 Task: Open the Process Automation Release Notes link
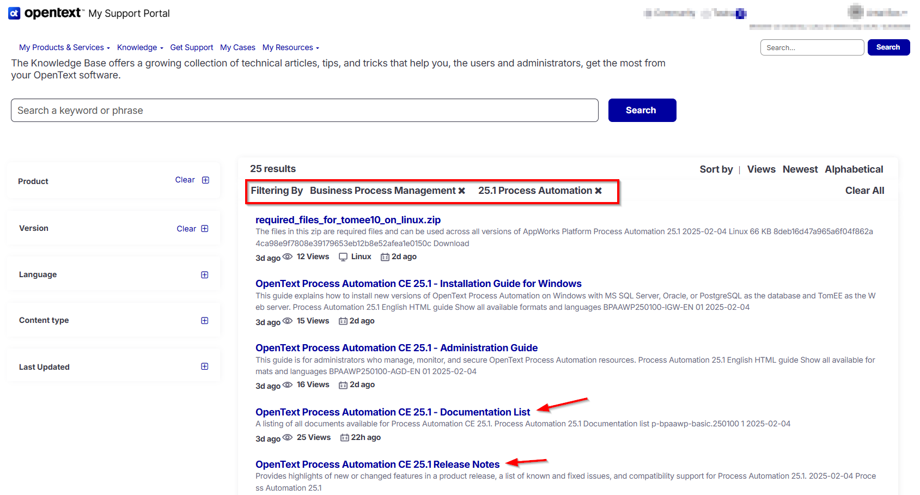pyautogui.click(x=377, y=465)
